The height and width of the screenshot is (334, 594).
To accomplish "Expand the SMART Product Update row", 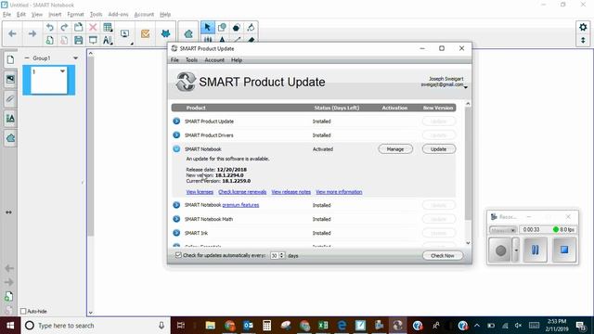I will [176, 122].
